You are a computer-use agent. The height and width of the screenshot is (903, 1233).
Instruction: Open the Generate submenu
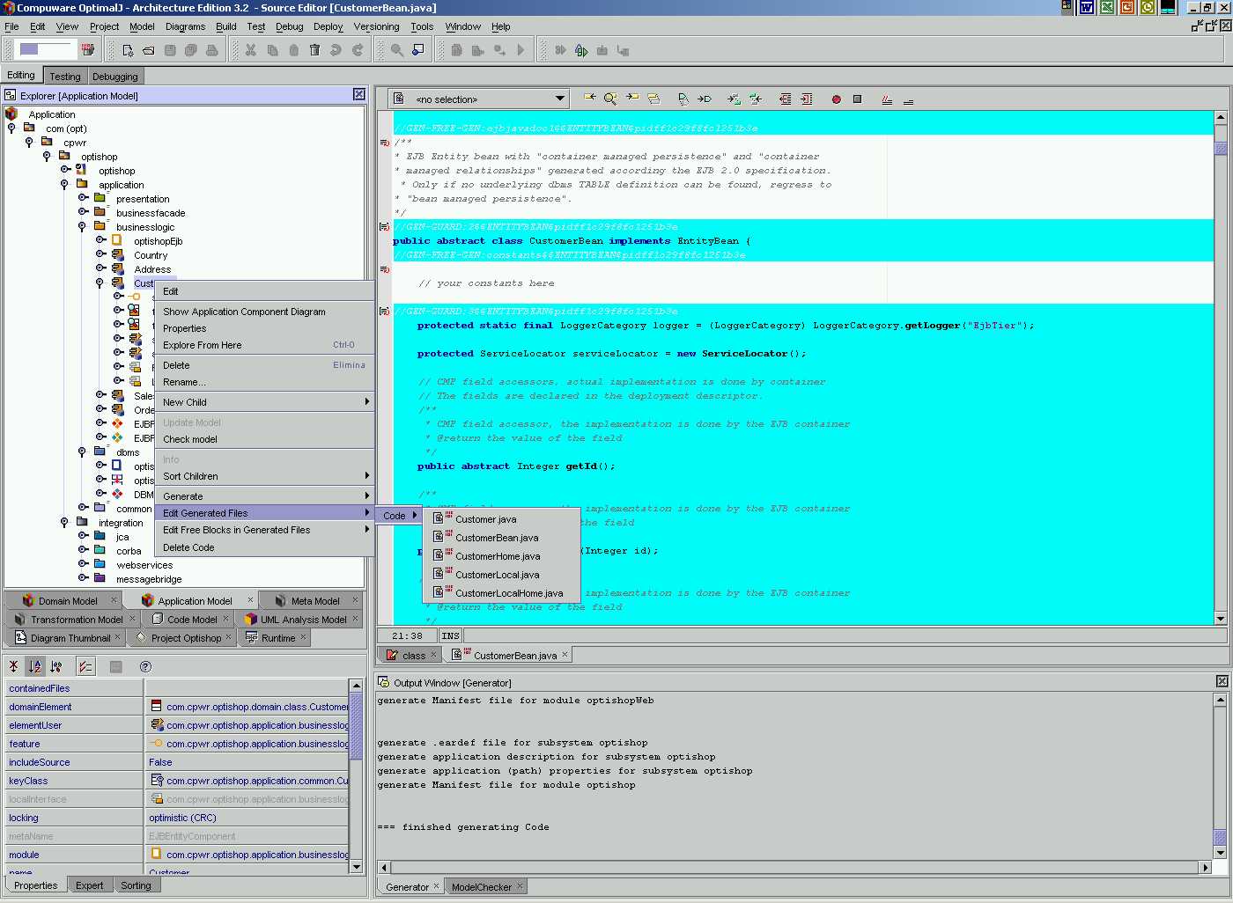[264, 496]
